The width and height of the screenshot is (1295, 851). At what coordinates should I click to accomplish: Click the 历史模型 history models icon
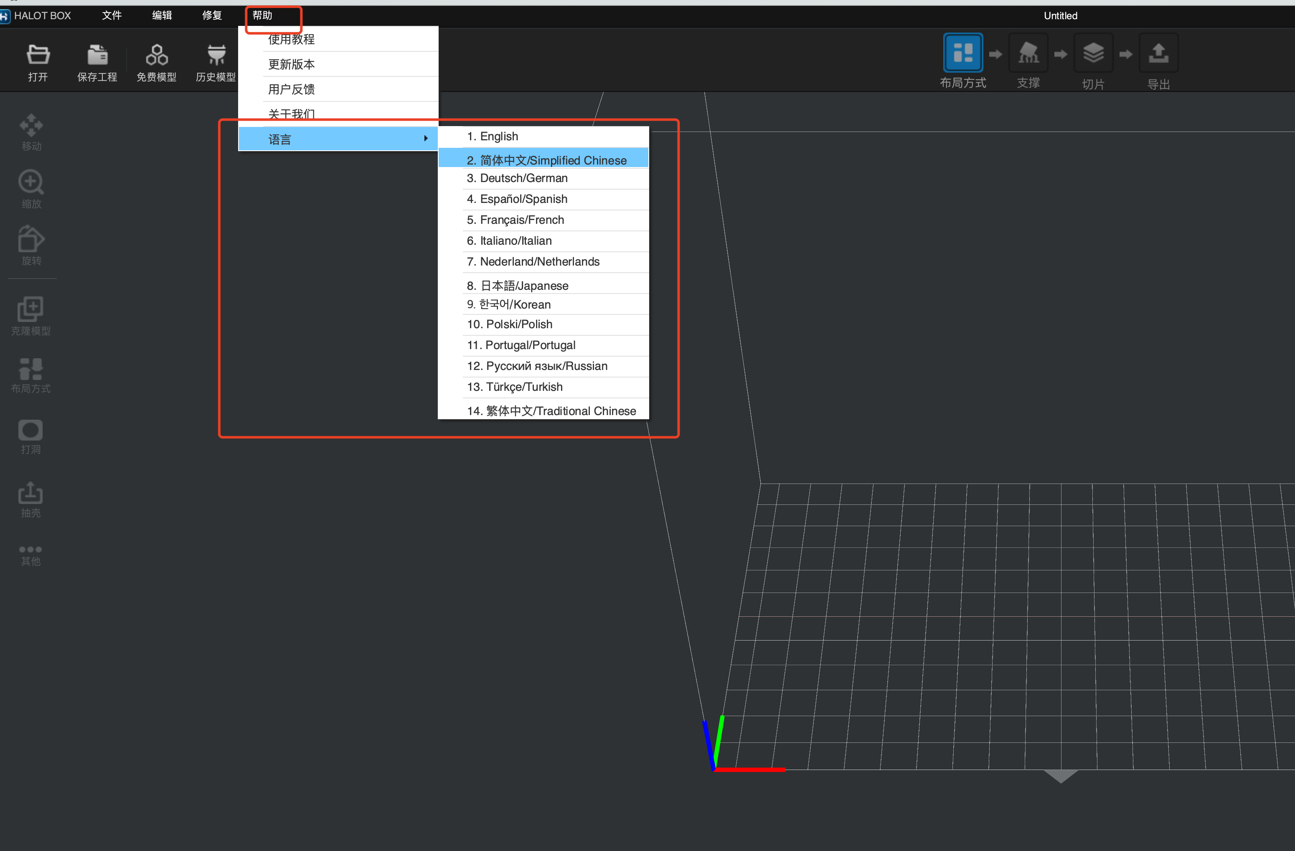pos(216,54)
